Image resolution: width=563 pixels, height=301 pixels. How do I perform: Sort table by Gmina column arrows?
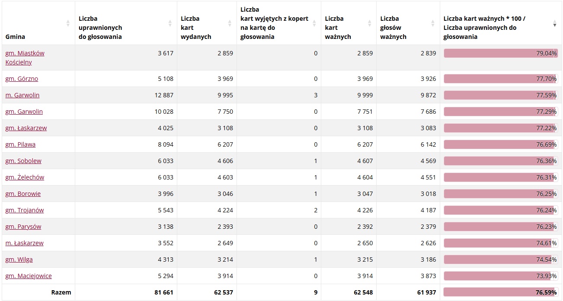pyautogui.click(x=68, y=23)
